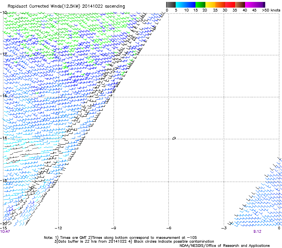Click the gray 0-5 knots color band
Image resolution: width=282 pixels, height=248 pixels.
click(x=171, y=5)
